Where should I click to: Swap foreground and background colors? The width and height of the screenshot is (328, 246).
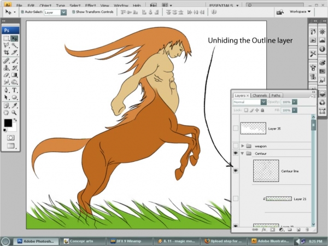(15, 120)
